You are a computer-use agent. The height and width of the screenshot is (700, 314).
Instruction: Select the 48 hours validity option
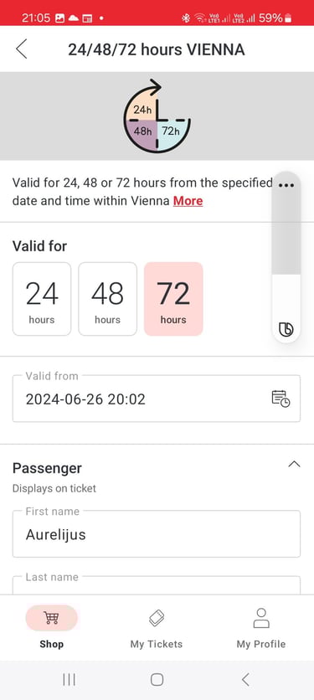(108, 299)
